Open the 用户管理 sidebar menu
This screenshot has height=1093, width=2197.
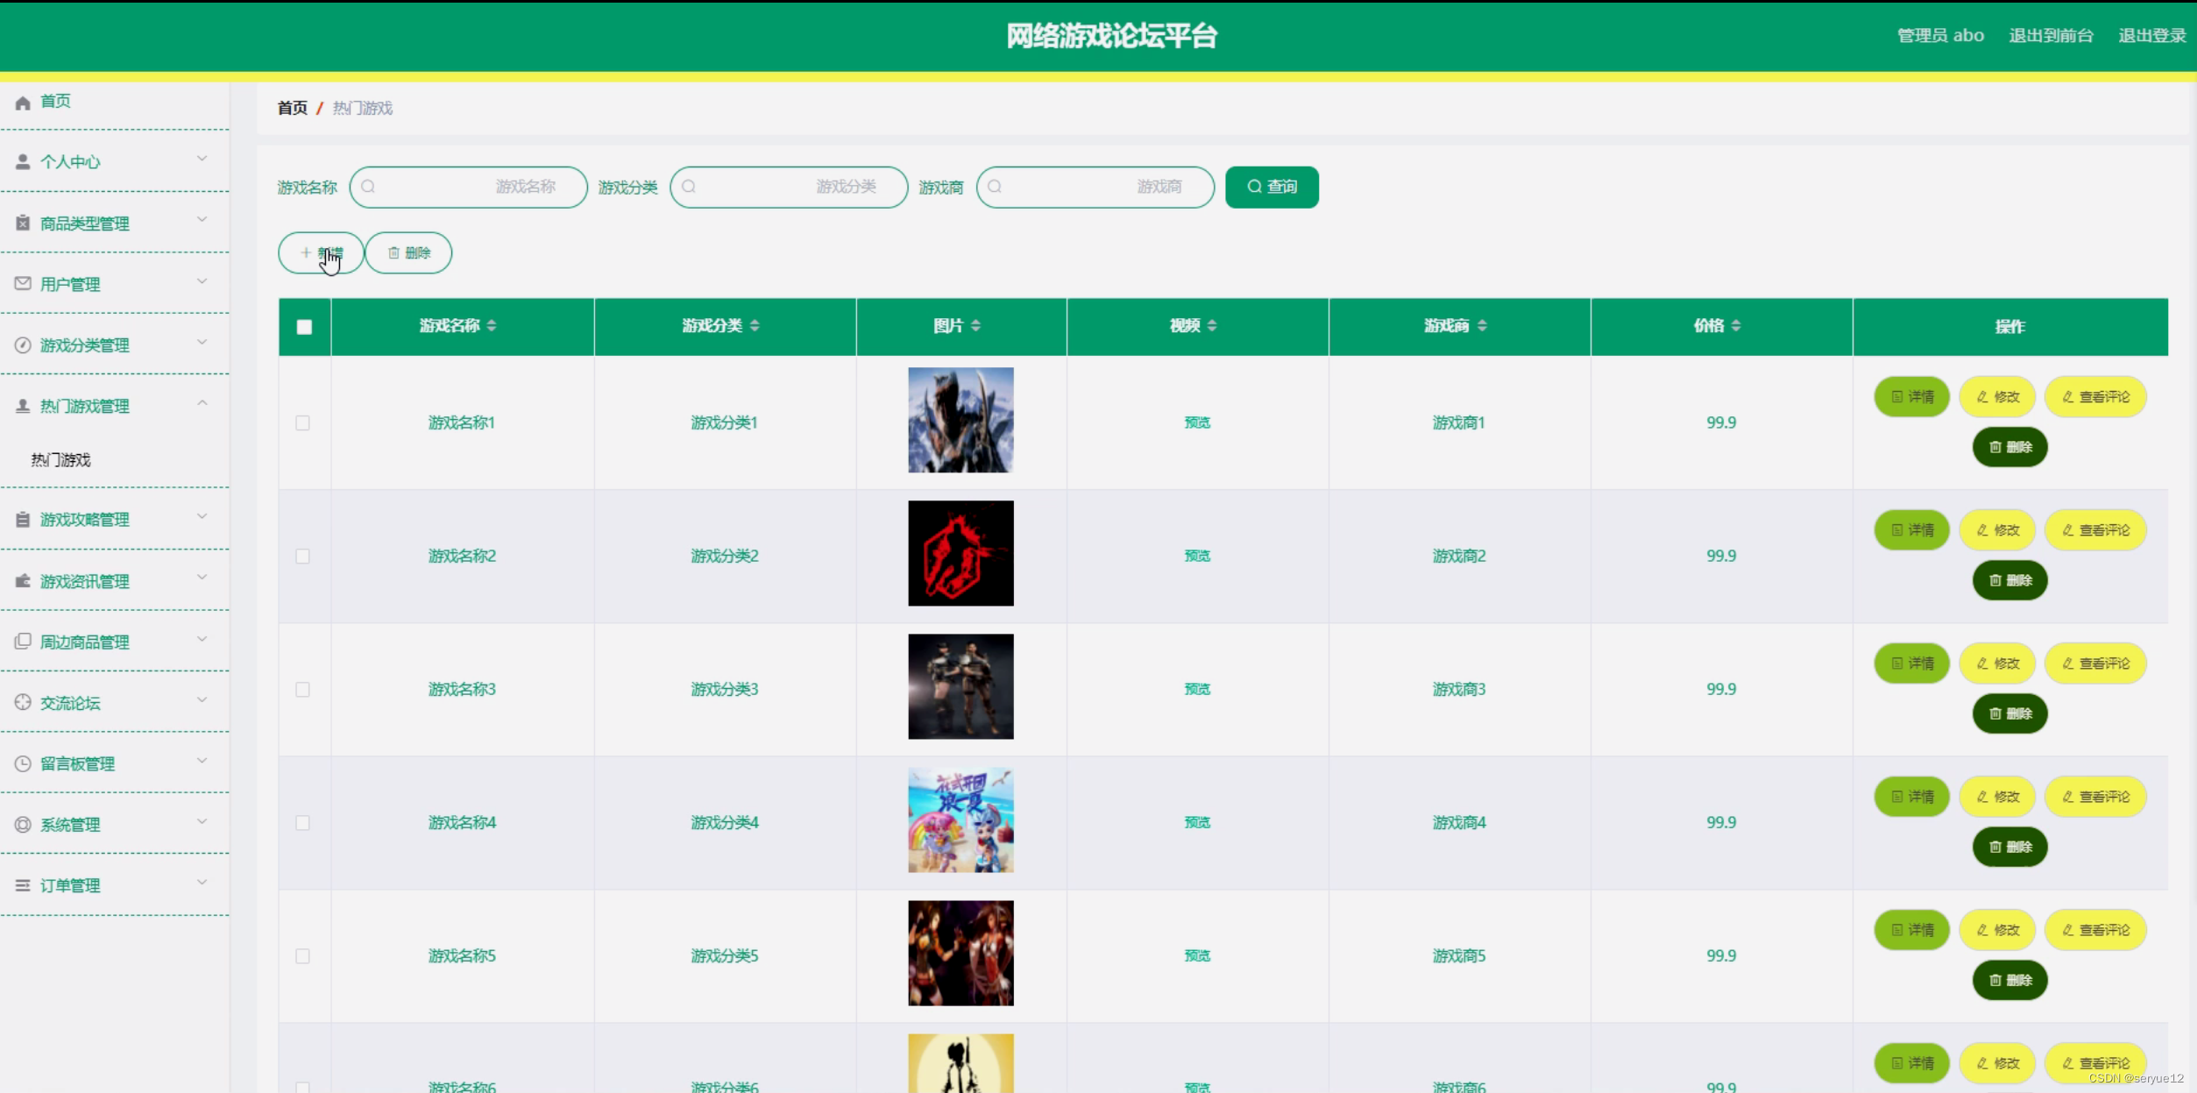pos(70,285)
